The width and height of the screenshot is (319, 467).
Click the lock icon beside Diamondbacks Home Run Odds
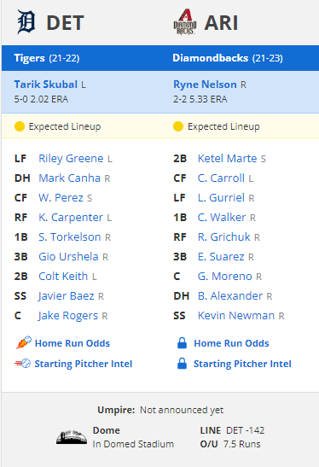click(182, 343)
